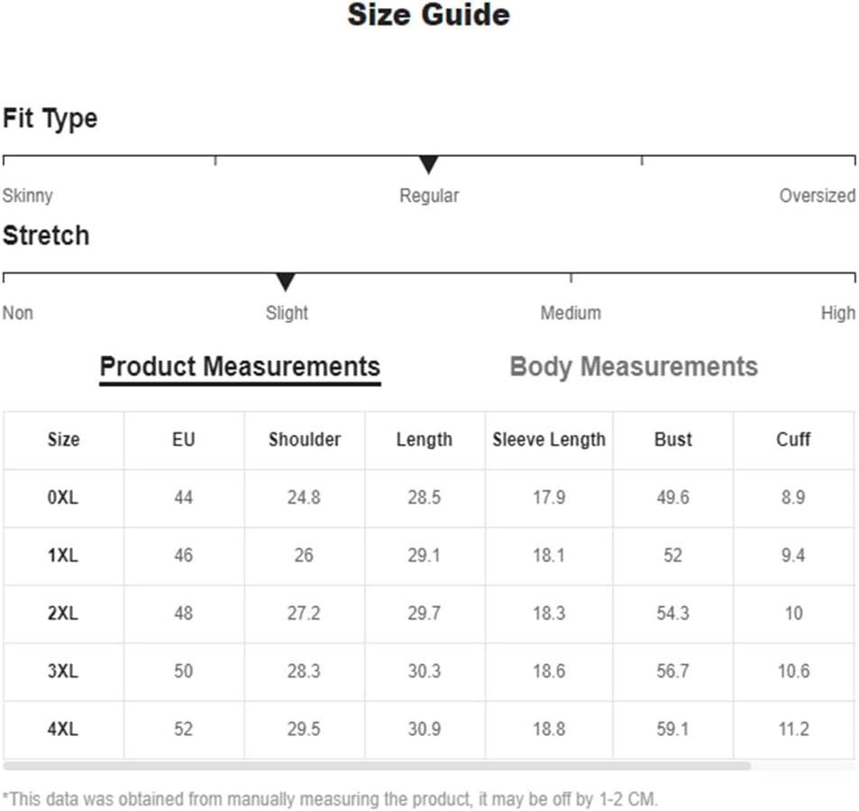Click the High label on Stretch scale
The width and height of the screenshot is (859, 811).
click(x=838, y=313)
